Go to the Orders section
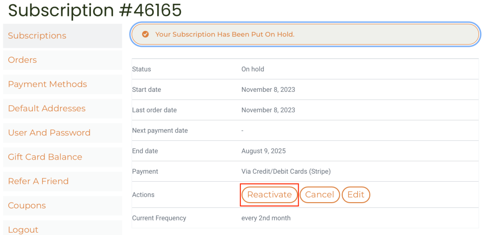Viewport: 495px width, 235px height. pyautogui.click(x=22, y=60)
